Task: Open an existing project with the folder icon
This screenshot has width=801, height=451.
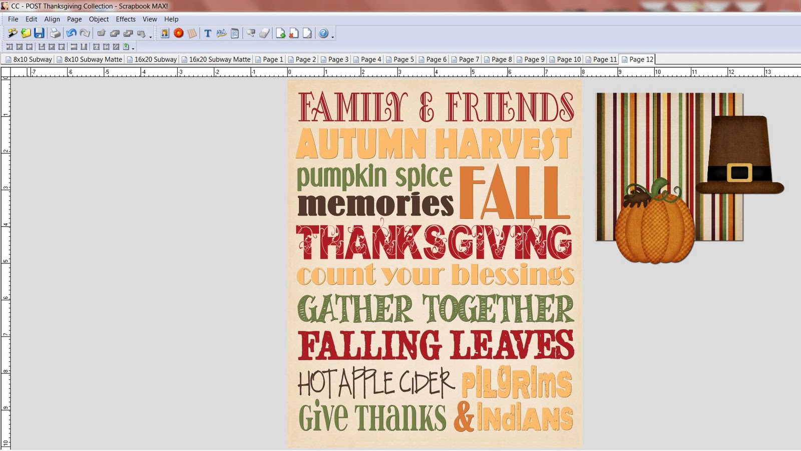Action: coord(25,33)
